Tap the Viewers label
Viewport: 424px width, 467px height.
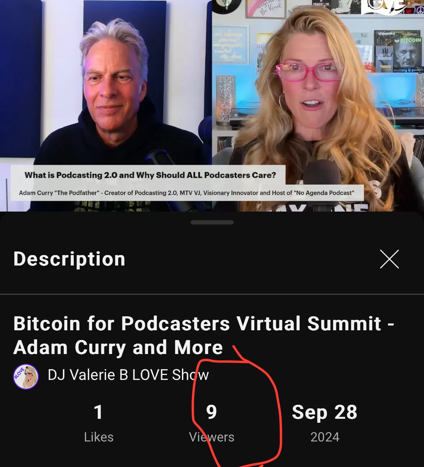[211, 437]
